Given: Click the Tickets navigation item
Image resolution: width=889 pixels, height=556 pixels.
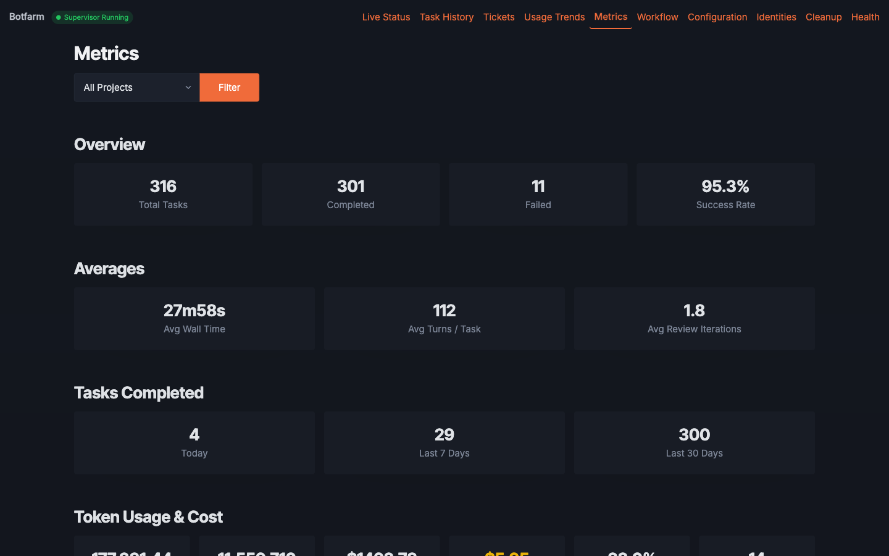Looking at the screenshot, I should (498, 17).
